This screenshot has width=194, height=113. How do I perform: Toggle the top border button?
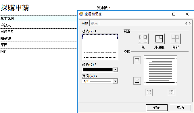137,60
